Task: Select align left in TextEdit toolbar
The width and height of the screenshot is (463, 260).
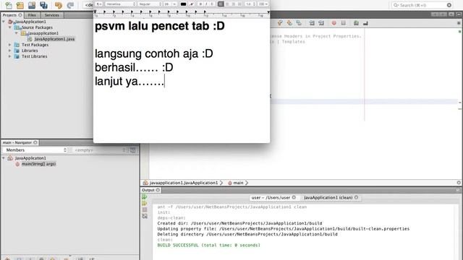Action: [221, 4]
